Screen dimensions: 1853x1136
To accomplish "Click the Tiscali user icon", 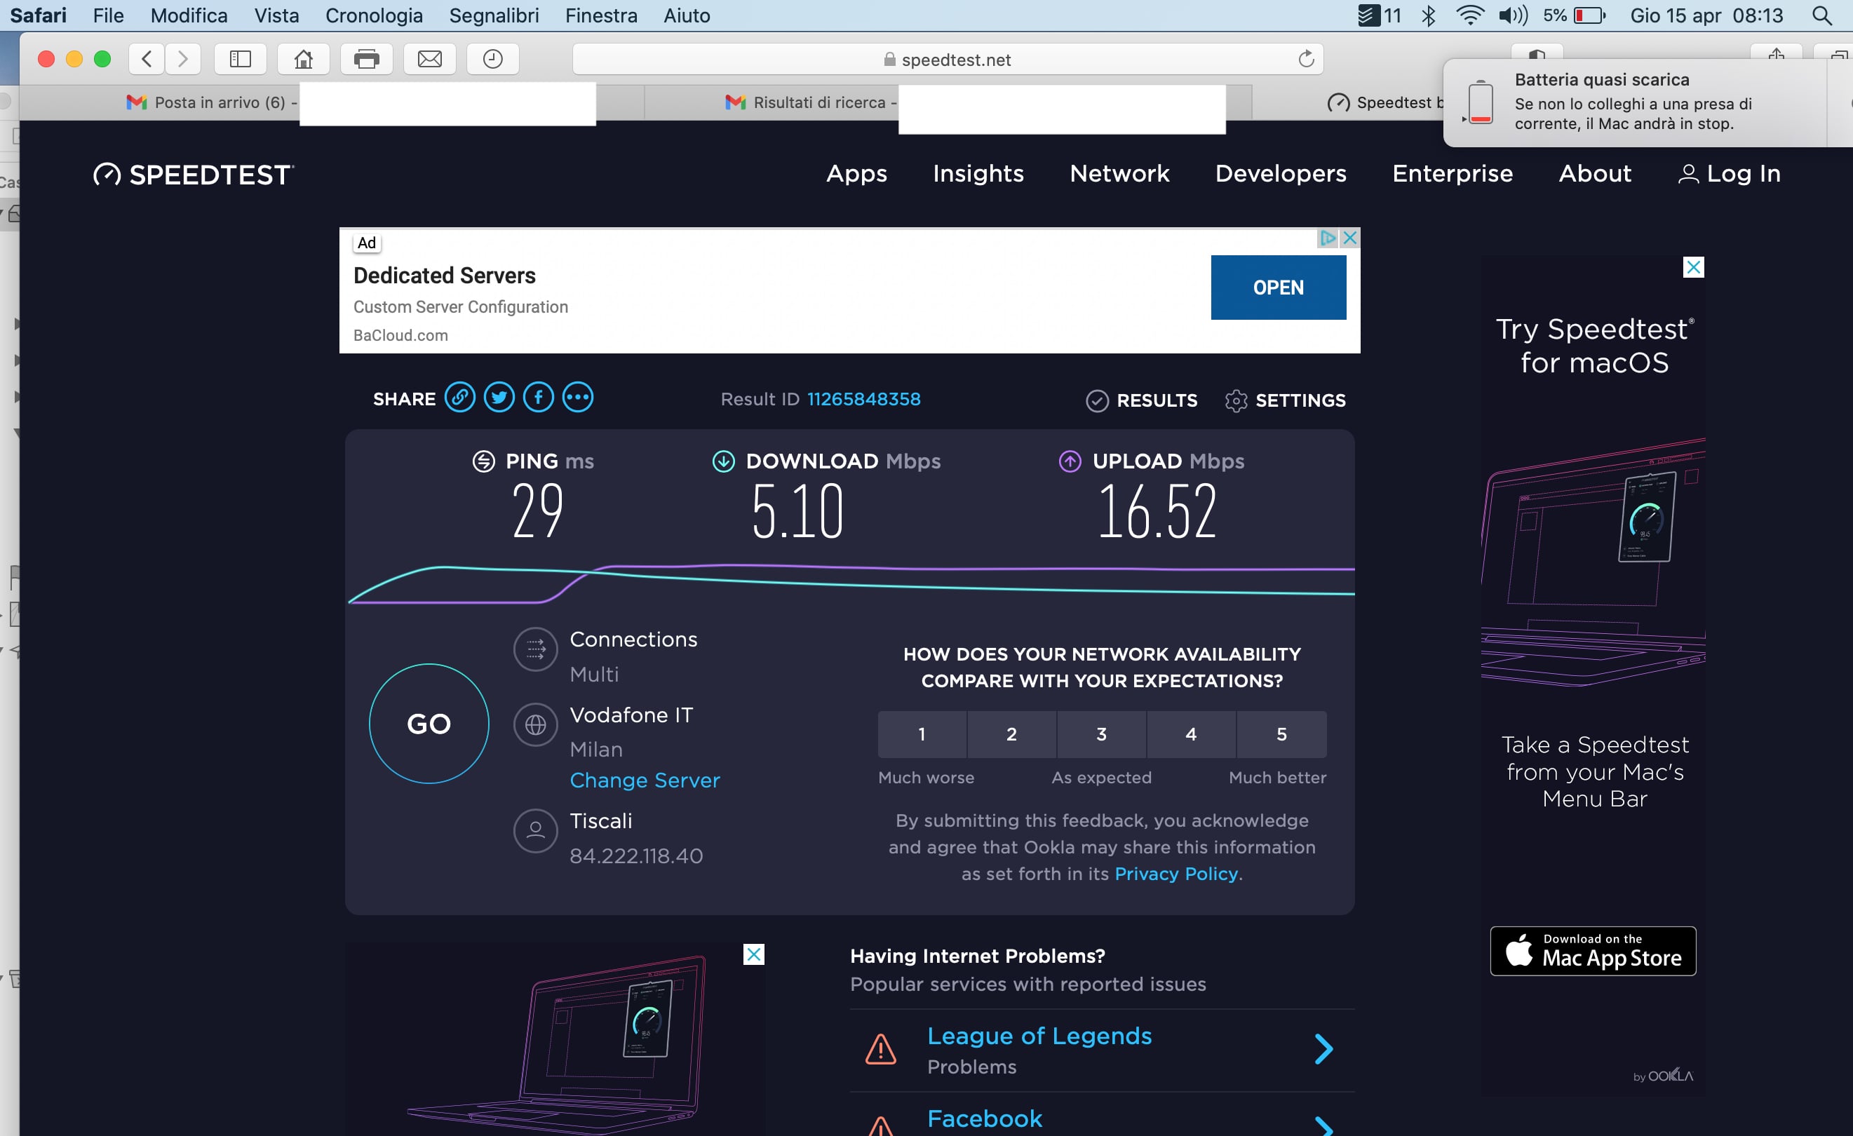I will [x=535, y=830].
